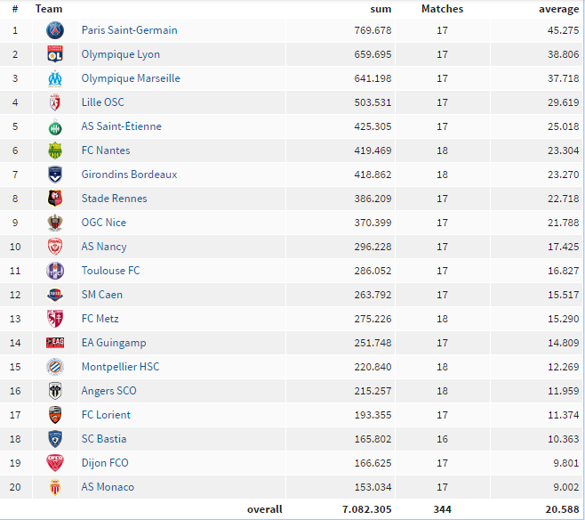Image resolution: width=585 pixels, height=520 pixels.
Task: Click the Paris Saint-Germain club crest
Action: 55,30
